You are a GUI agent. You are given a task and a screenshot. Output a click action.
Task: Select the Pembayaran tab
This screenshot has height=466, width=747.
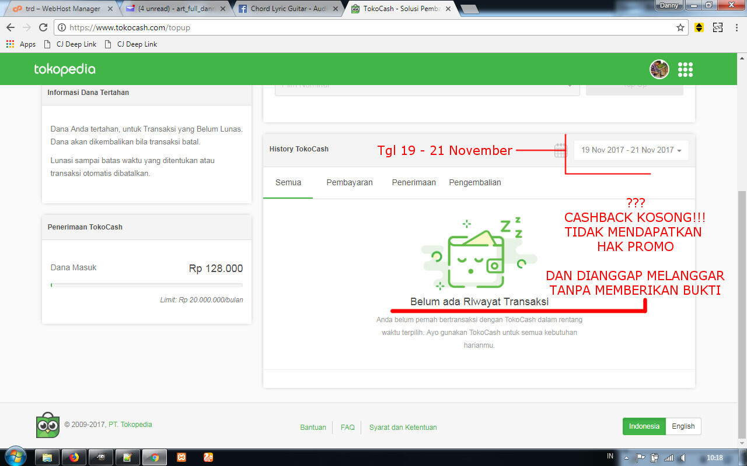pyautogui.click(x=350, y=182)
